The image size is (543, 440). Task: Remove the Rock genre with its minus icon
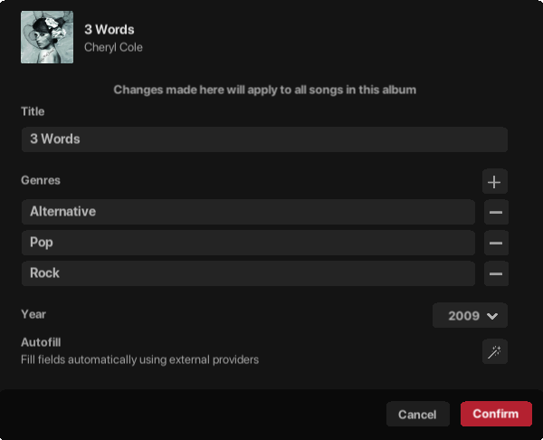click(x=495, y=273)
